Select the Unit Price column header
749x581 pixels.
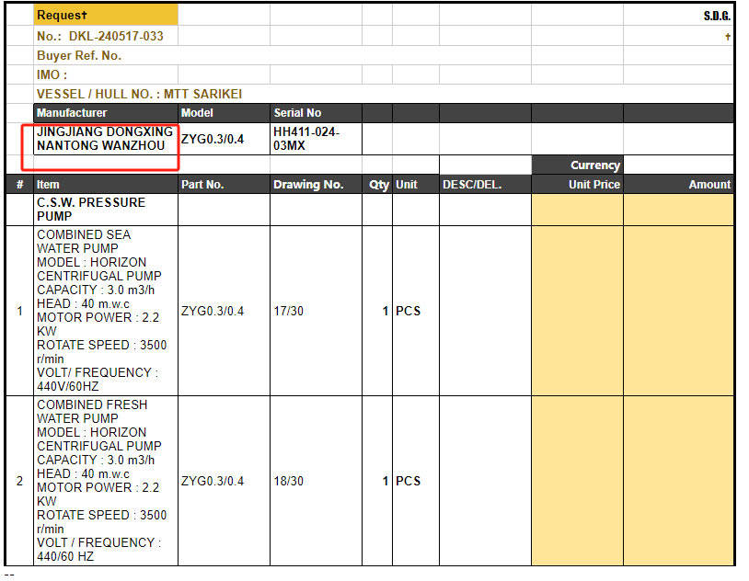pyautogui.click(x=577, y=185)
